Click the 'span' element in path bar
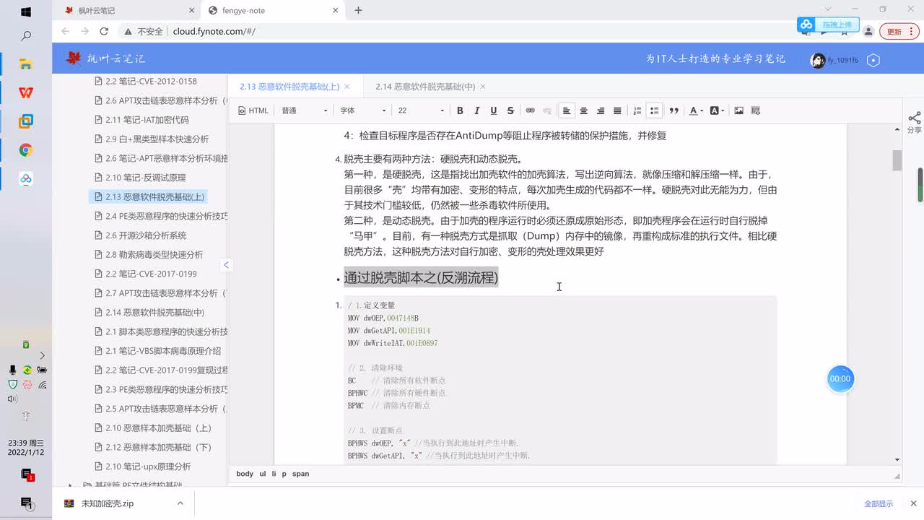The width and height of the screenshot is (924, 520). point(301,474)
